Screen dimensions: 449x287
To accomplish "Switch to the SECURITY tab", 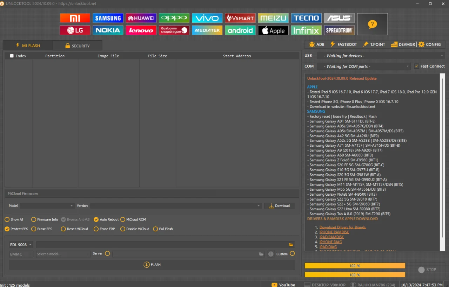I will click(78, 45).
